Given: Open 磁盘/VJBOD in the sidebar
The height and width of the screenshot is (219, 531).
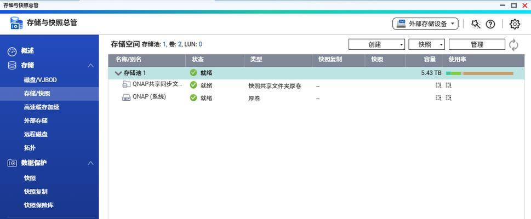Looking at the screenshot, I should pyautogui.click(x=41, y=80).
